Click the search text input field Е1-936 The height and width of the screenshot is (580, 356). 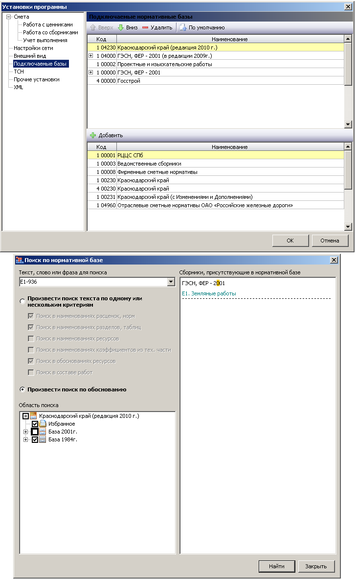(93, 282)
